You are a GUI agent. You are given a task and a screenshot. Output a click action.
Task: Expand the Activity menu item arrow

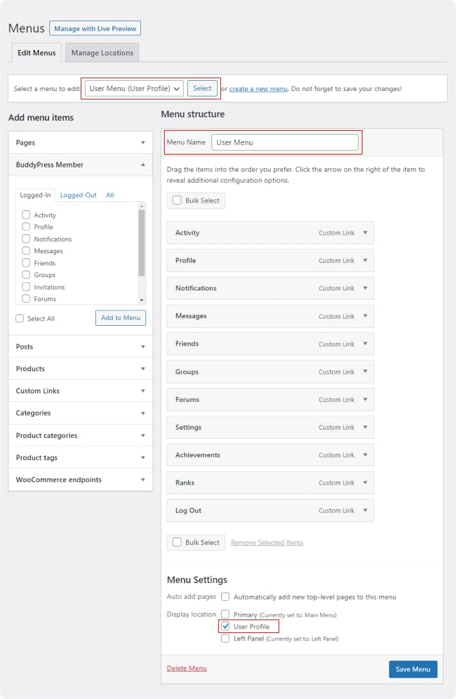pos(365,233)
